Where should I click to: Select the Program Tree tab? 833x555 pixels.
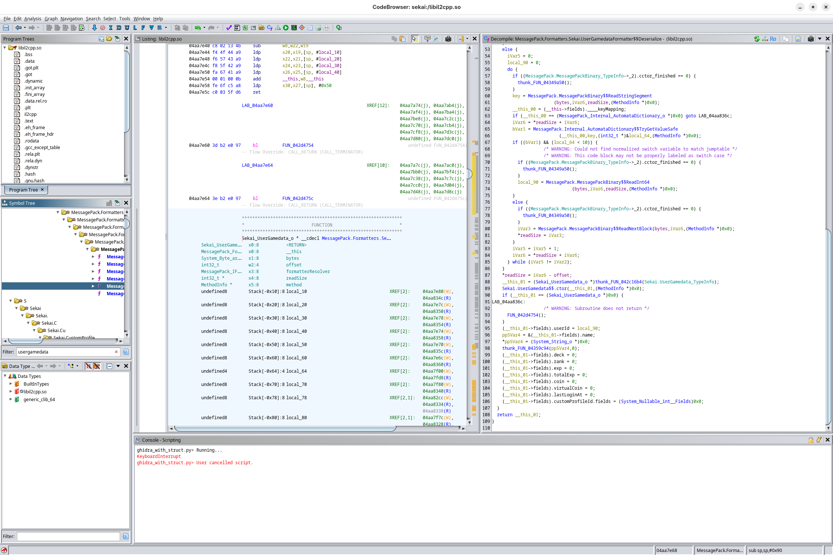click(26, 190)
